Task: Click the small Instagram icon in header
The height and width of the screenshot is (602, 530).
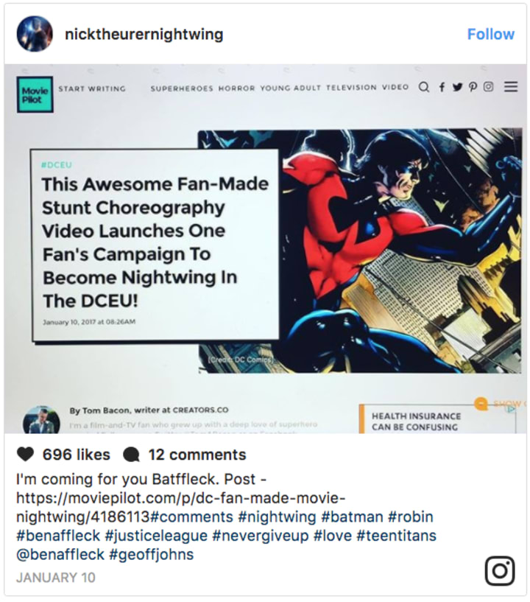Action: 488,87
